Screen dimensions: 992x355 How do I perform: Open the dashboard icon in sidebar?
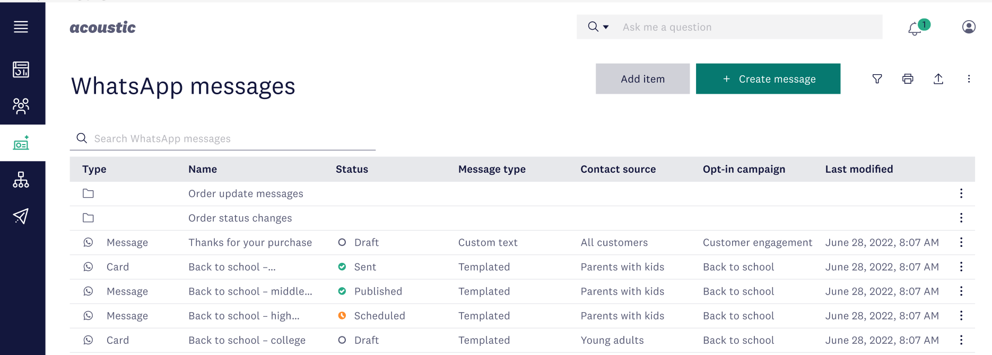21,69
